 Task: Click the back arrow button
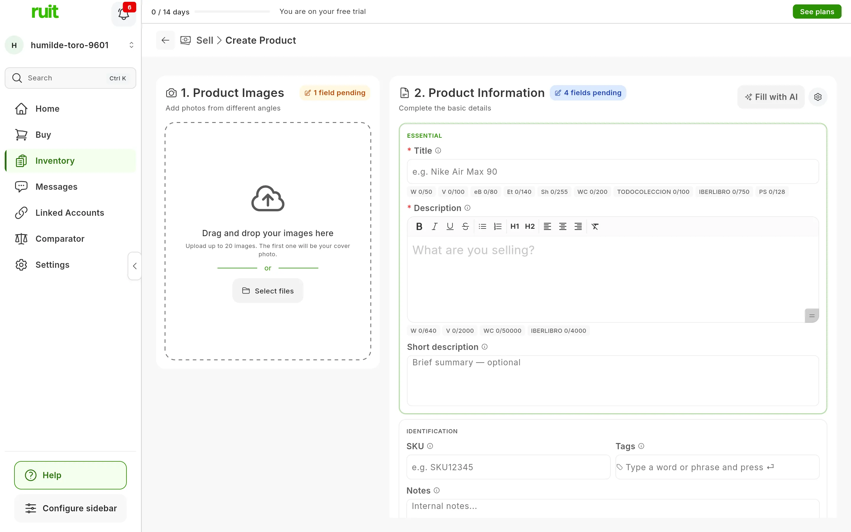(165, 40)
